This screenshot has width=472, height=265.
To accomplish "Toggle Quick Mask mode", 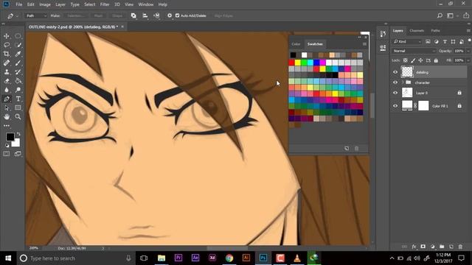I will [x=7, y=154].
